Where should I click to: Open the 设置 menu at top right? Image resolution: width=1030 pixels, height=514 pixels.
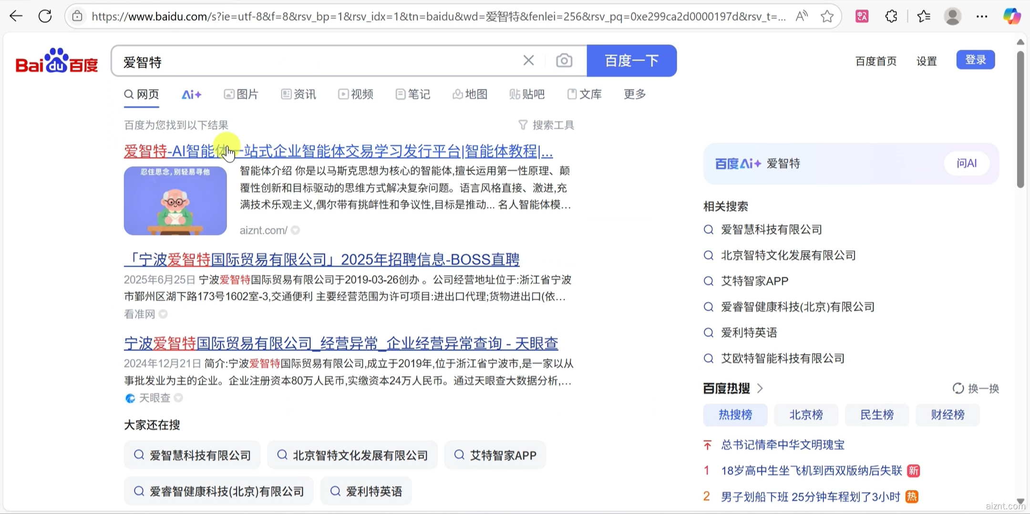[927, 61]
